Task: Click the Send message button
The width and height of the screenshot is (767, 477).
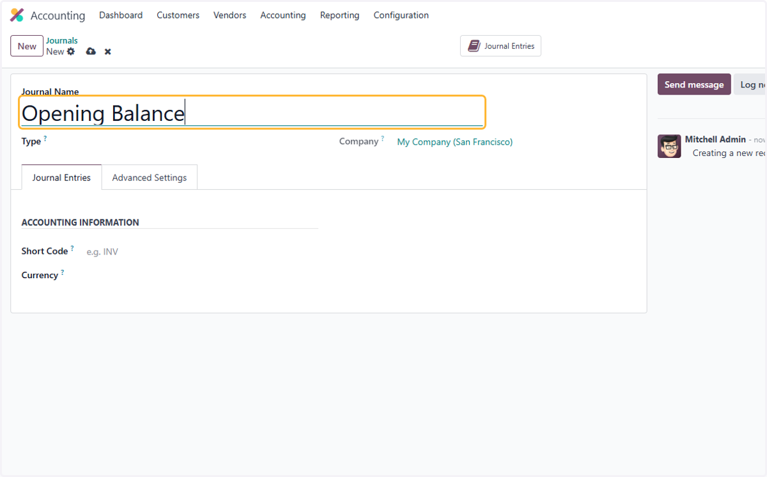Action: (x=694, y=84)
